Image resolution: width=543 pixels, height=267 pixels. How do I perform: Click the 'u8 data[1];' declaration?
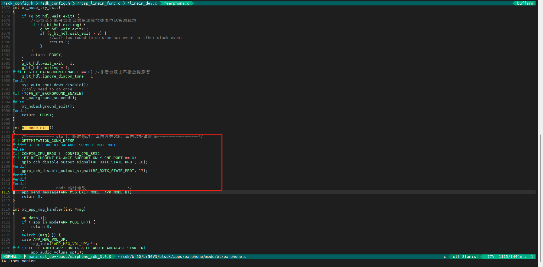click(x=34, y=218)
